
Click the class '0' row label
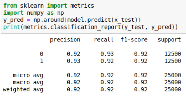pos(42,54)
